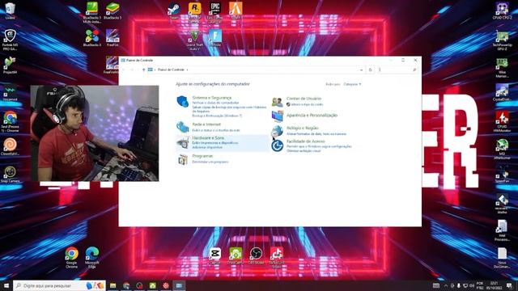Screen dimensions: 518x291
Task: Click the Windows Start button
Action: [x=6, y=285]
